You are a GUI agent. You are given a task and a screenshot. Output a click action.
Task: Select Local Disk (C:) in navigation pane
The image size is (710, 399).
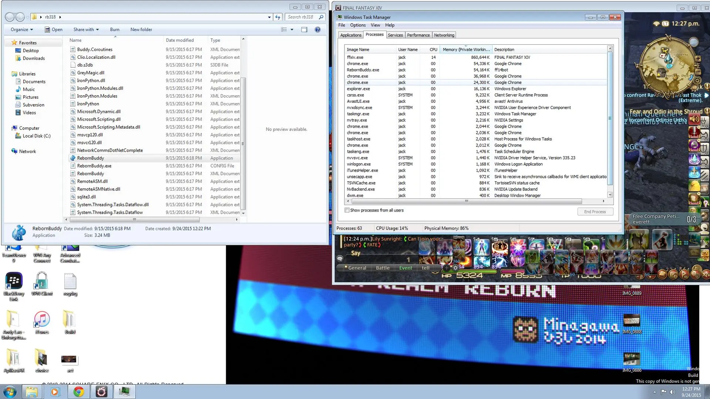[36, 136]
